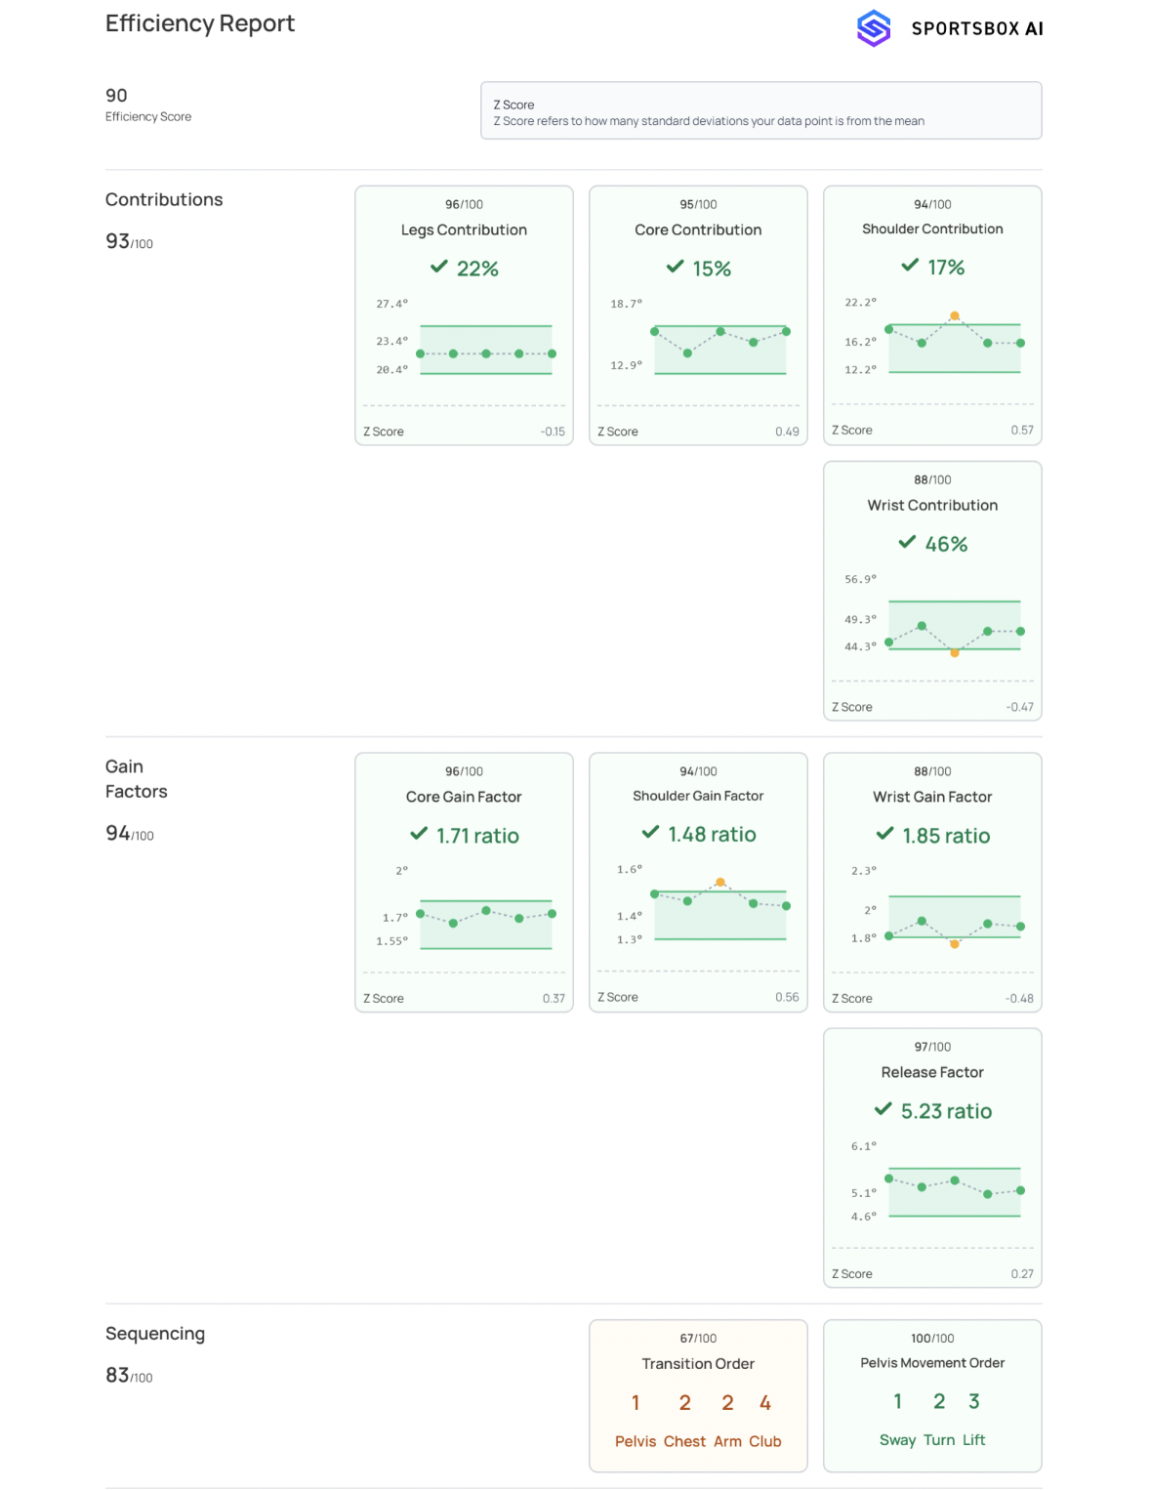1150x1490 pixels.
Task: Open the Transition Order card
Action: [698, 1394]
